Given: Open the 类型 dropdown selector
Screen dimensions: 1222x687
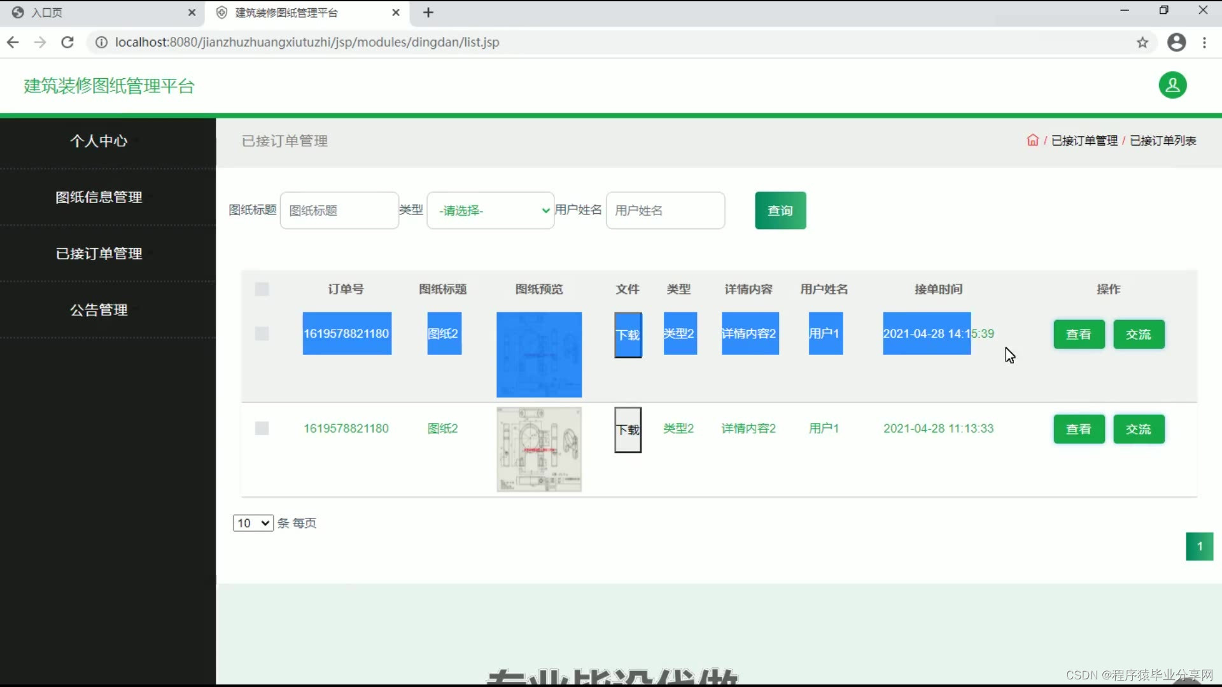Looking at the screenshot, I should (490, 211).
